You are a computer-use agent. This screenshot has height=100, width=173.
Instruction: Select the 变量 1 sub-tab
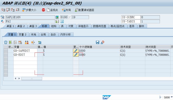[12, 35]
